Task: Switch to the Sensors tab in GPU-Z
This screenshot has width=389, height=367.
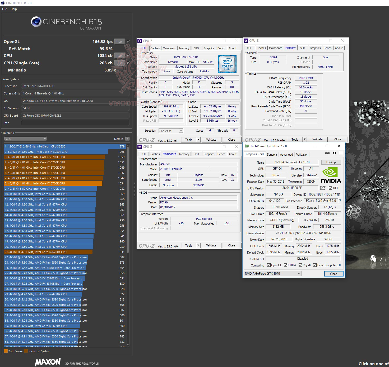Action: 272,155
